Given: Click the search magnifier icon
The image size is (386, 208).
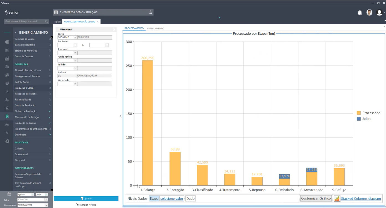Looking at the screenshot, I should pyautogui.click(x=46, y=21).
